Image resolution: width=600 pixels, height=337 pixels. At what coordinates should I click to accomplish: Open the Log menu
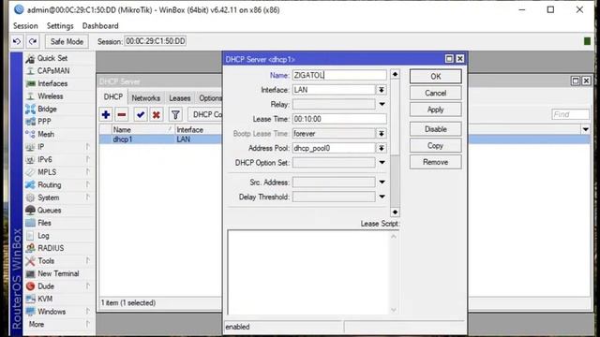pyautogui.click(x=43, y=235)
